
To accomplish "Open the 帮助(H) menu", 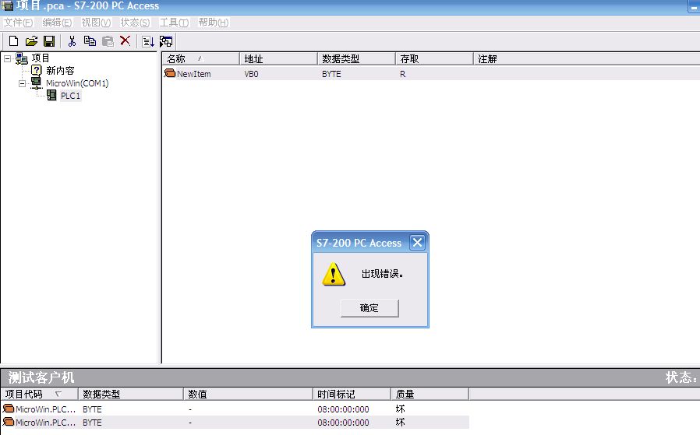I will click(214, 23).
